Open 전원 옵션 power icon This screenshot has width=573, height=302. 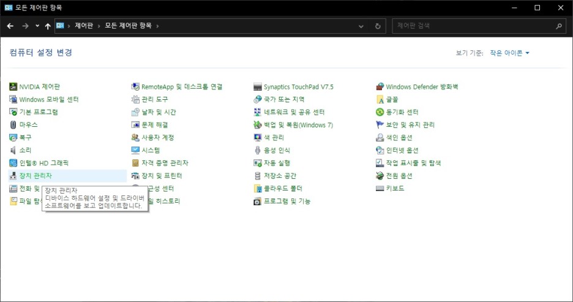[x=380, y=176]
